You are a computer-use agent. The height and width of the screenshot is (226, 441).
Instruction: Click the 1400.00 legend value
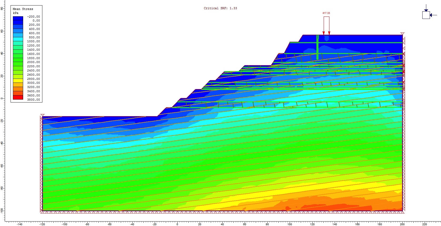[34, 50]
